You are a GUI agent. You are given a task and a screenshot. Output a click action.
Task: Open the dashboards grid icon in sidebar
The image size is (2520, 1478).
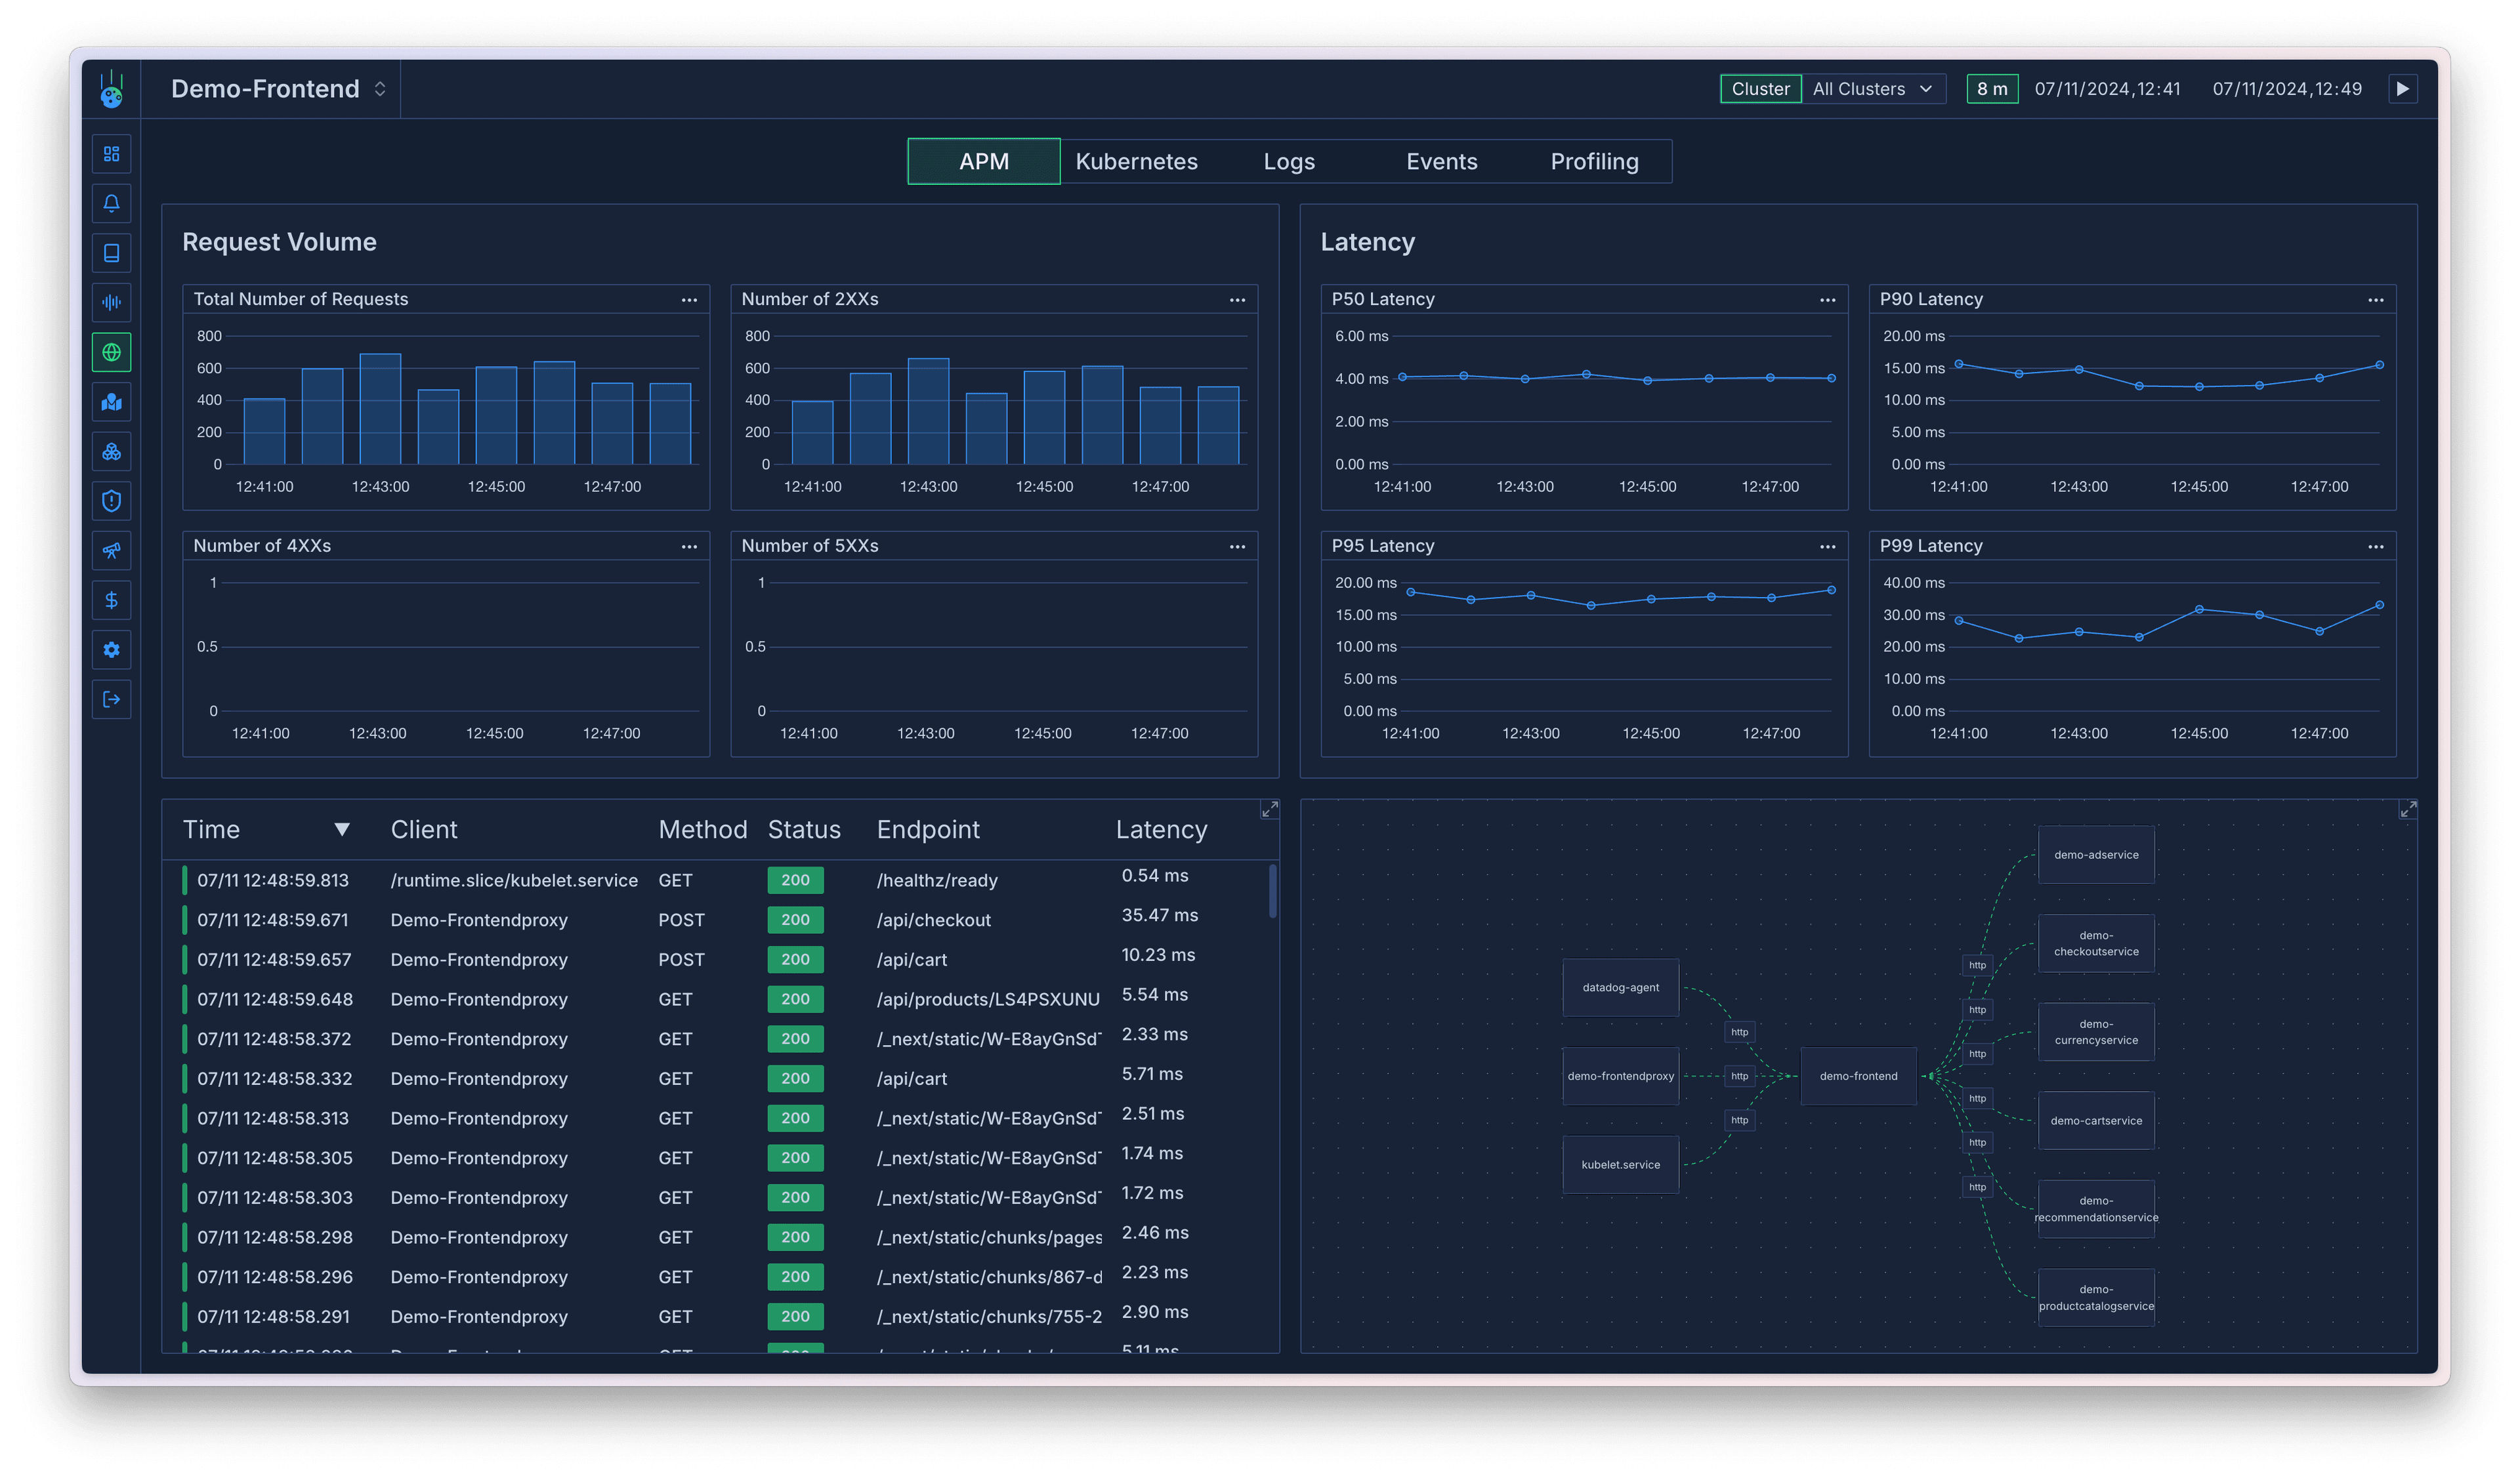pos(111,154)
